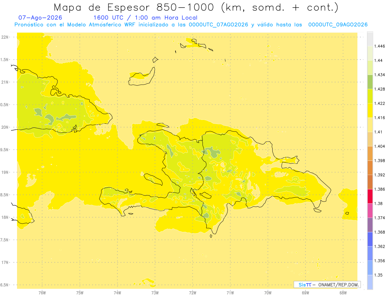The width and height of the screenshot is (385, 297).
Task: Pick the purple swatch between 1.368 and 1.374
Action: (370, 225)
